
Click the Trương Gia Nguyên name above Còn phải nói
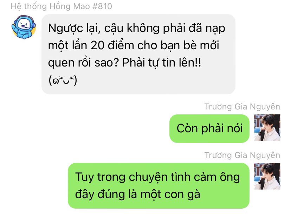[242, 107]
